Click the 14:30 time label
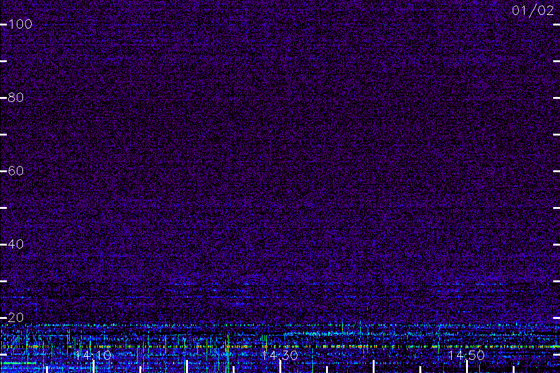This screenshot has width=560, height=373. [x=279, y=356]
